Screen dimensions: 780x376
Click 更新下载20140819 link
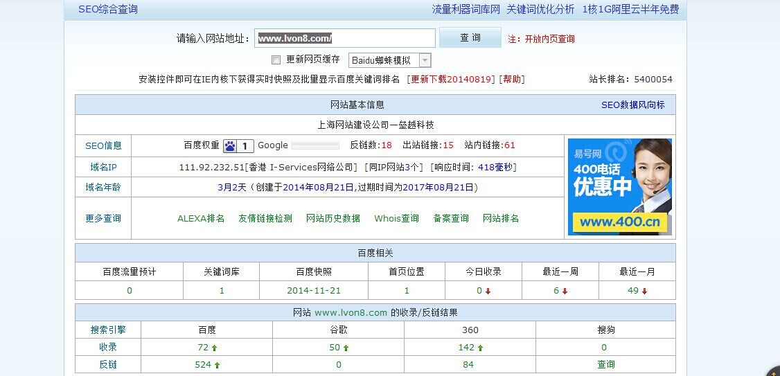pyautogui.click(x=452, y=80)
